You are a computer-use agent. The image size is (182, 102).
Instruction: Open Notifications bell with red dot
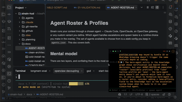[x=170, y=7]
